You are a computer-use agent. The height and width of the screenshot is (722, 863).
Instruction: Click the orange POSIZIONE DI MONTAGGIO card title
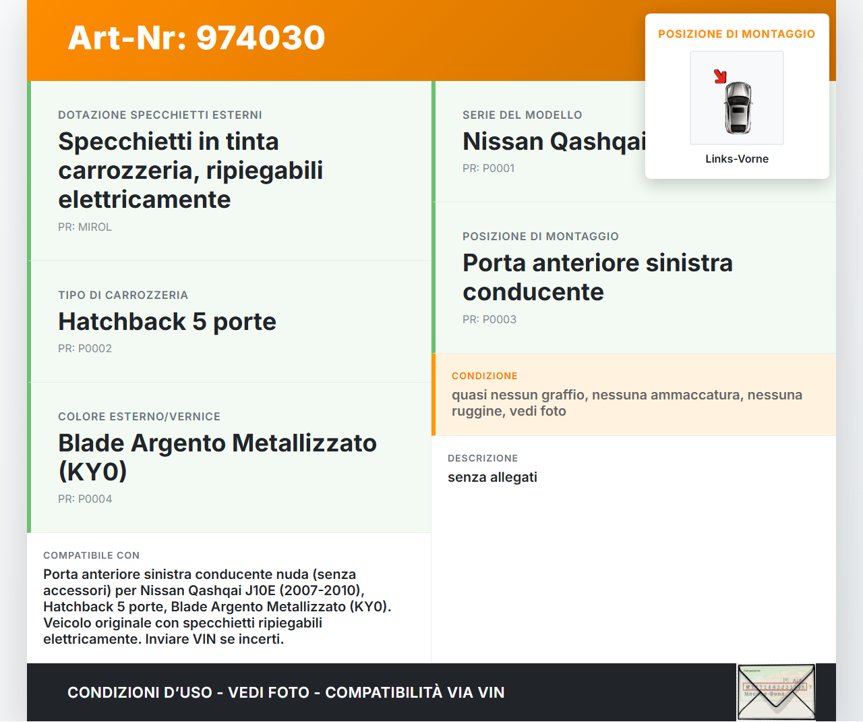736,34
